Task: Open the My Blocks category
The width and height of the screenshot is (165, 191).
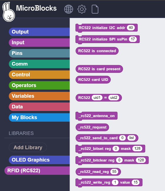Action: pos(39,117)
